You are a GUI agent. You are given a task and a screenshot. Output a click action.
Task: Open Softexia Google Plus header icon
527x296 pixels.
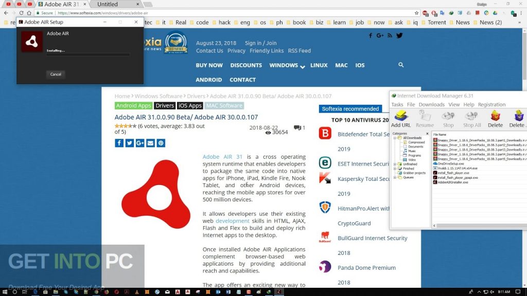pos(380,35)
